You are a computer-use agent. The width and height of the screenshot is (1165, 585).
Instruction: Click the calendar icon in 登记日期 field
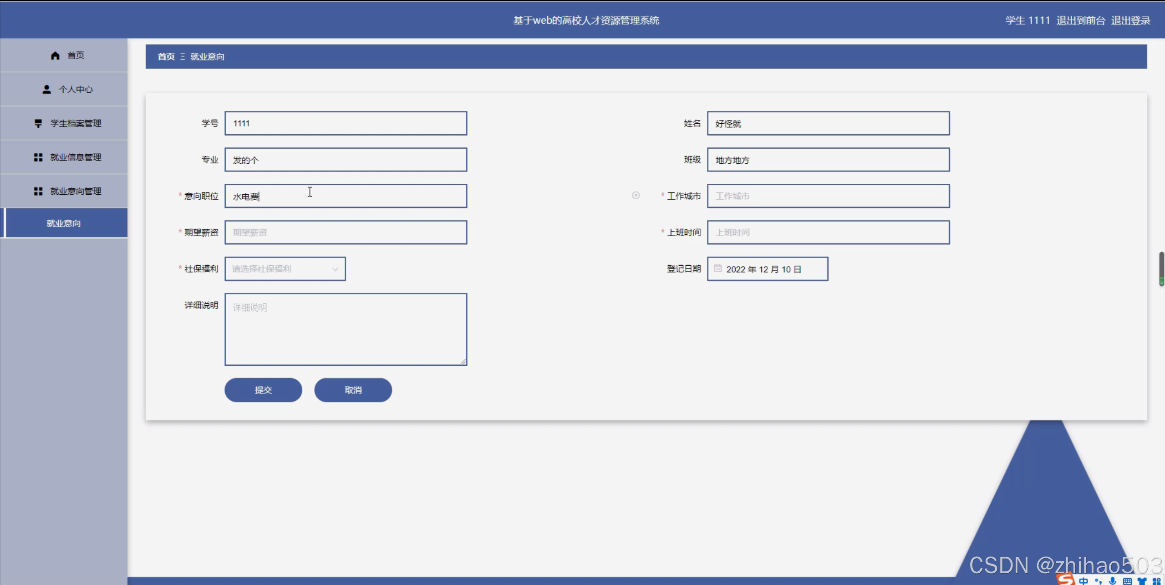point(717,268)
